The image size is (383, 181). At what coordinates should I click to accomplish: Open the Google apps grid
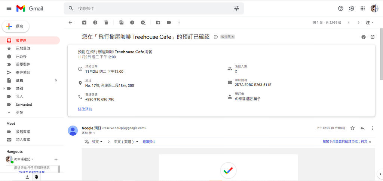(x=363, y=9)
